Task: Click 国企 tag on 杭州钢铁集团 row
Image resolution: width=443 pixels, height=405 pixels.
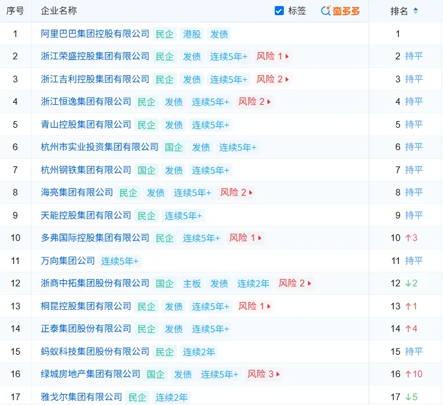Action: click(x=146, y=170)
